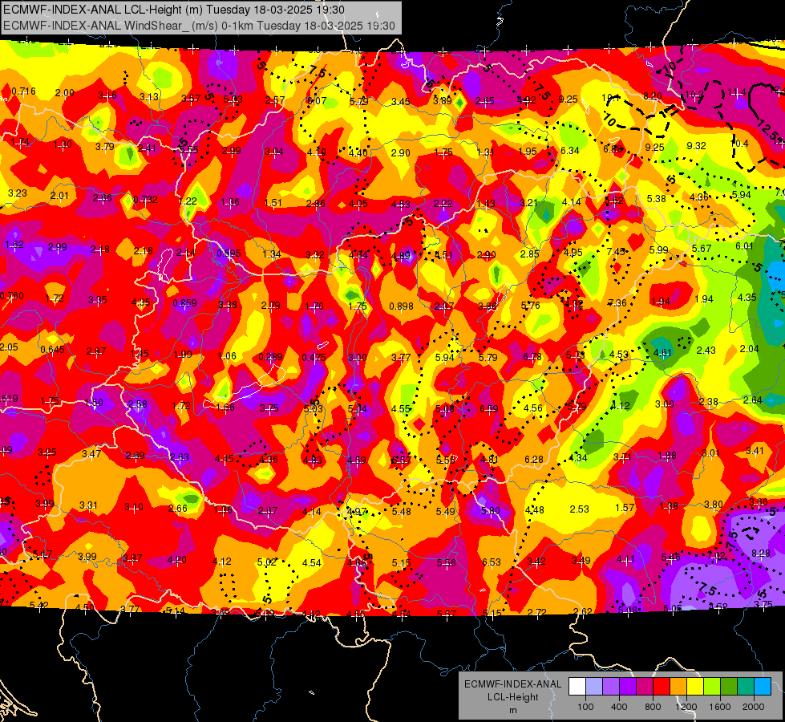Click the pale lavender legend swatch

pos(593,687)
